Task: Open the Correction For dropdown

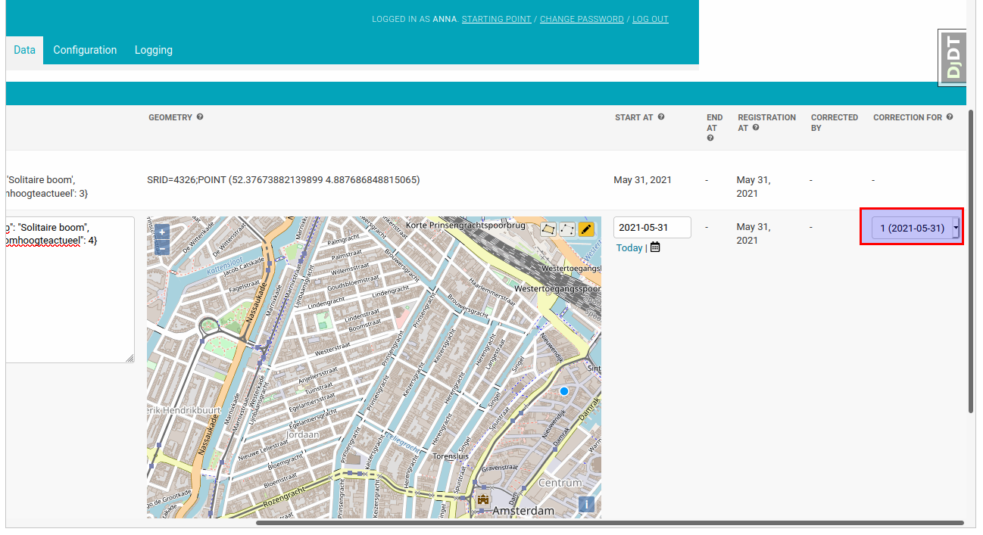Action: (x=915, y=228)
